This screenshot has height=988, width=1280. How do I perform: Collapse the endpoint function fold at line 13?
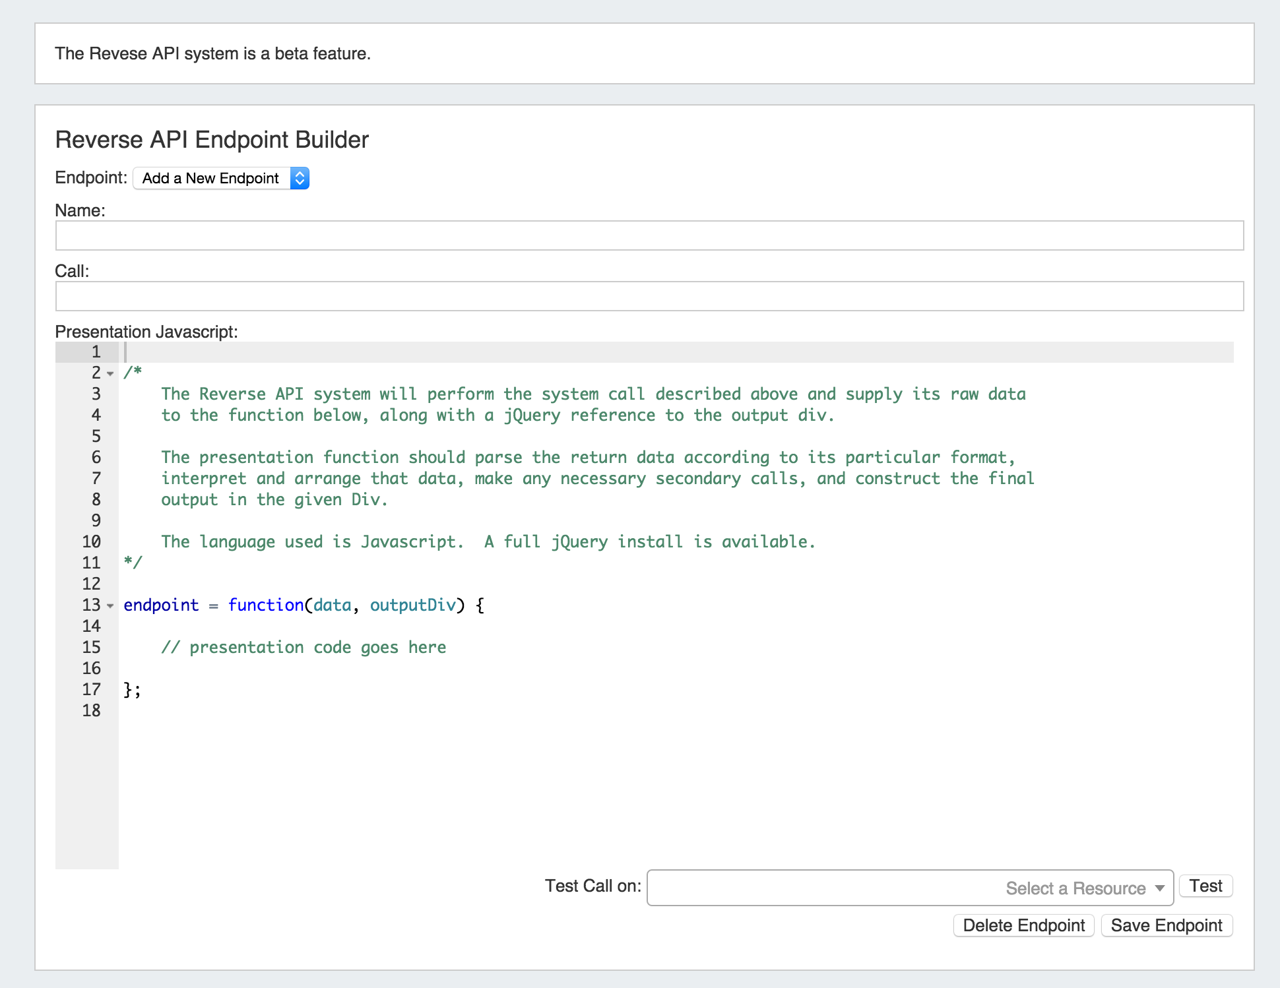110,605
